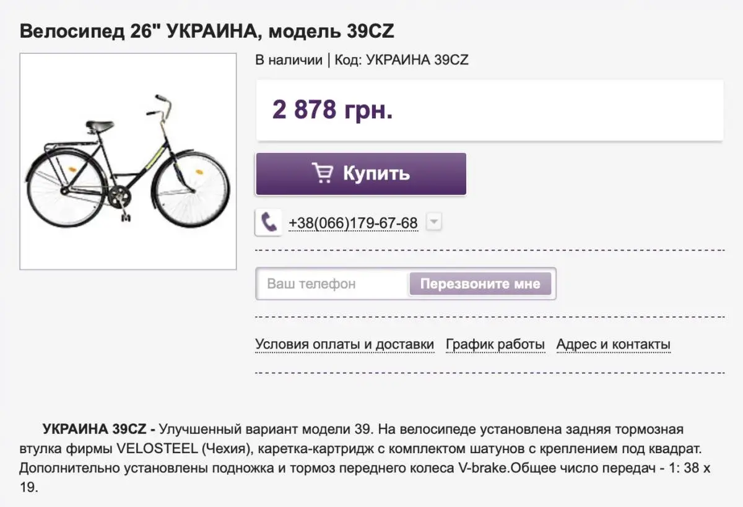
Task: Click the В наличии availability status
Action: point(289,60)
